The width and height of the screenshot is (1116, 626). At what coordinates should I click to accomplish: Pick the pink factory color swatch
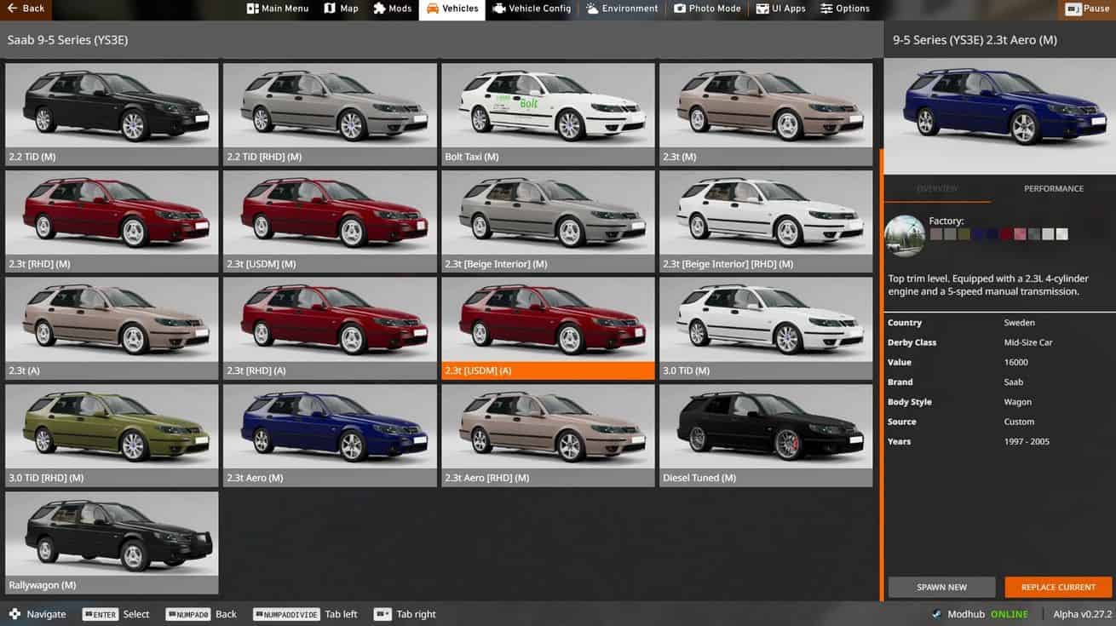pyautogui.click(x=1020, y=234)
